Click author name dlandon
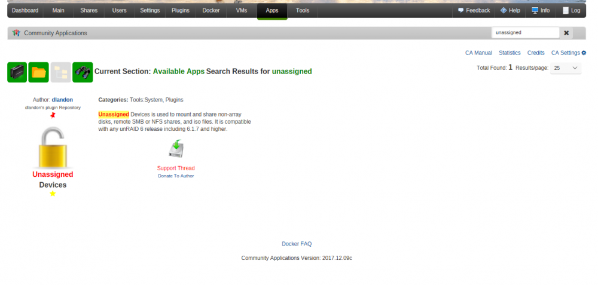 (62, 100)
